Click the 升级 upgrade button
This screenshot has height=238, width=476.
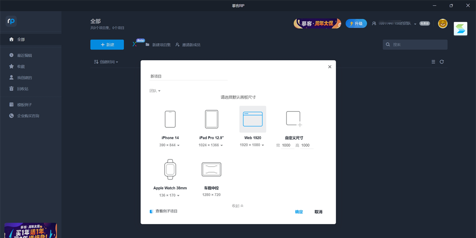356,23
